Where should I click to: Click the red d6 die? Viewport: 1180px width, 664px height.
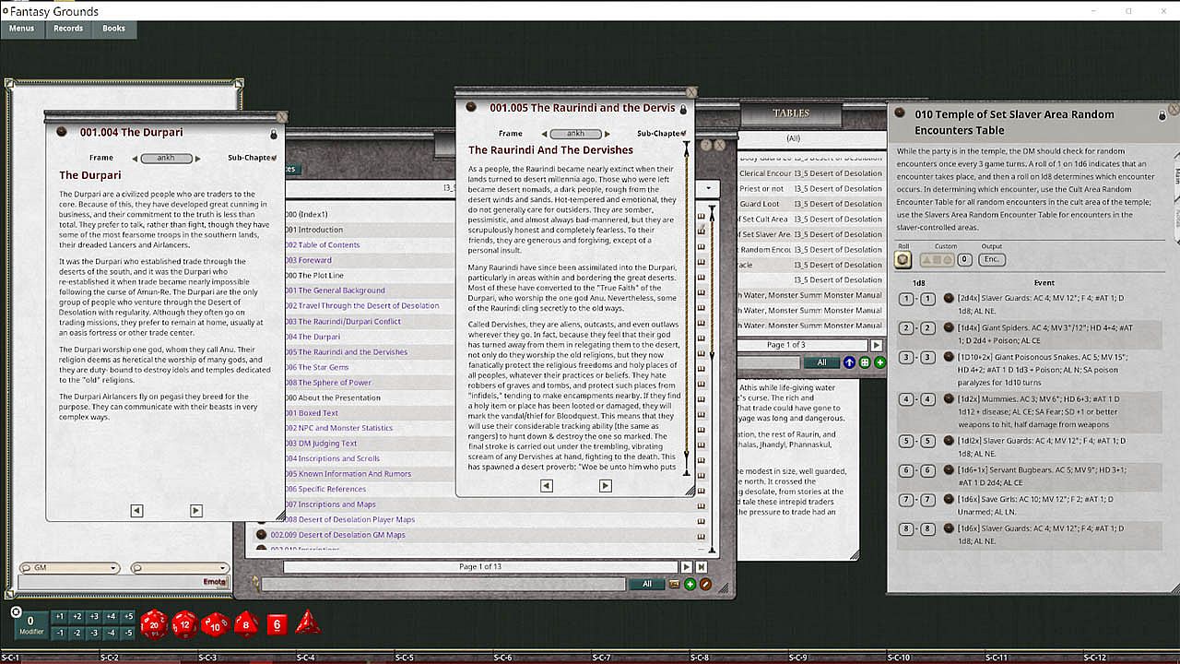[x=277, y=624]
